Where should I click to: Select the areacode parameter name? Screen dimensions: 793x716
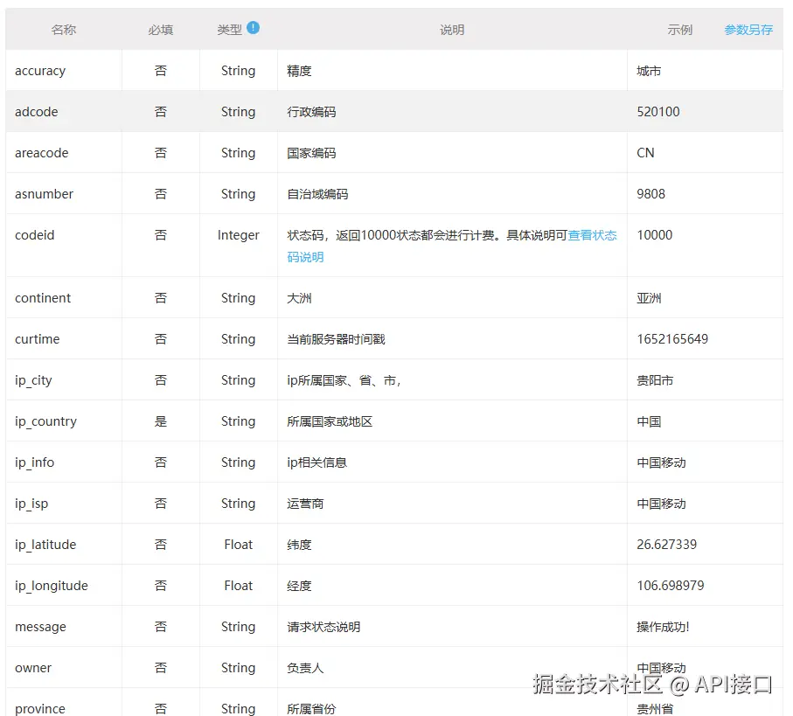point(41,153)
